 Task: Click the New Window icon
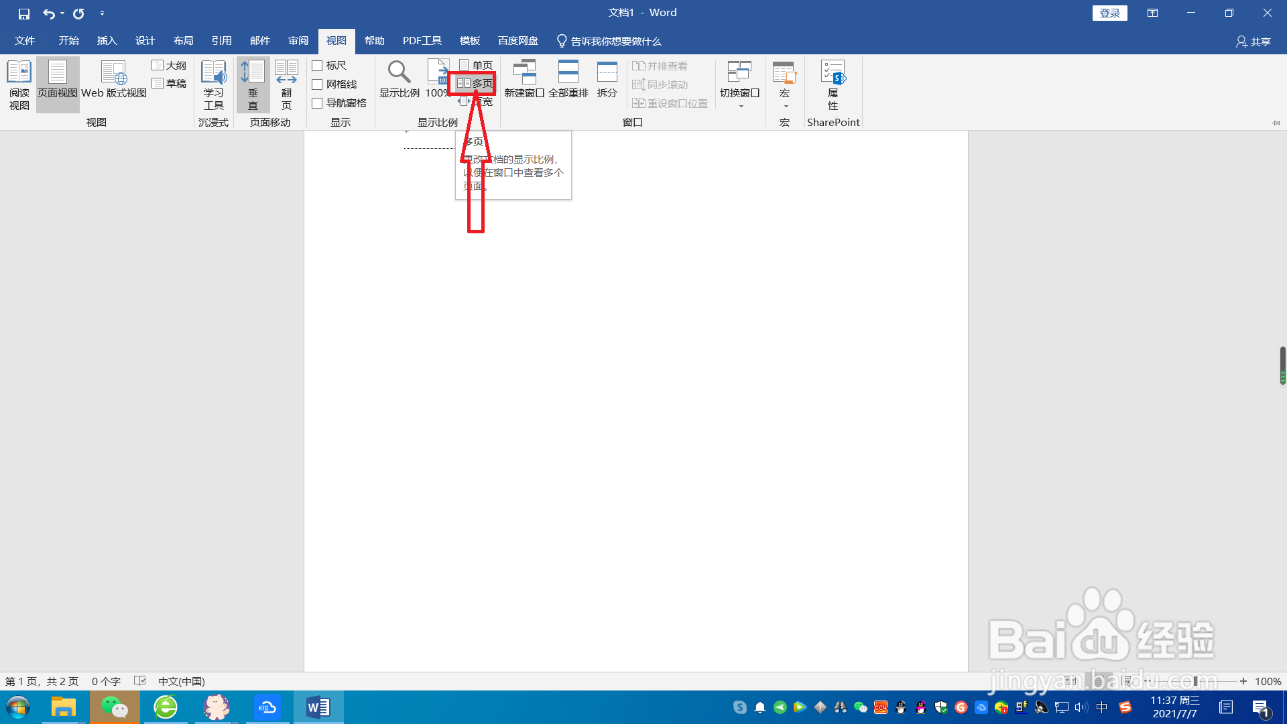524,79
